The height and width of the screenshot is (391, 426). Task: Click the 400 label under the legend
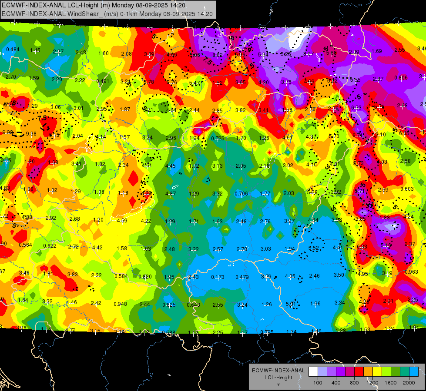(336, 383)
